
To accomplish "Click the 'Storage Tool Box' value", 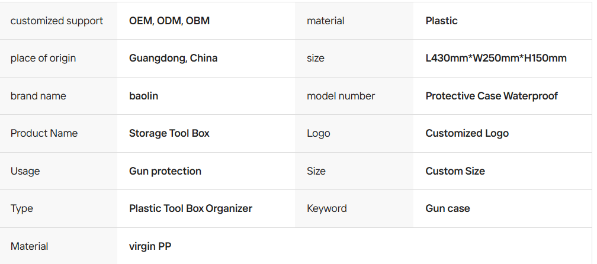I will click(169, 133).
